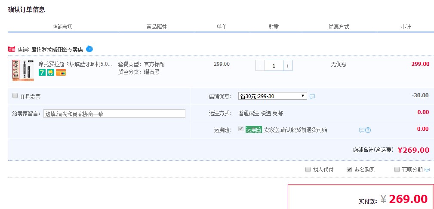Image resolution: width=434 pixels, height=209 pixels.
Task: Click the 运送方式 label
Action: [x=220, y=113]
